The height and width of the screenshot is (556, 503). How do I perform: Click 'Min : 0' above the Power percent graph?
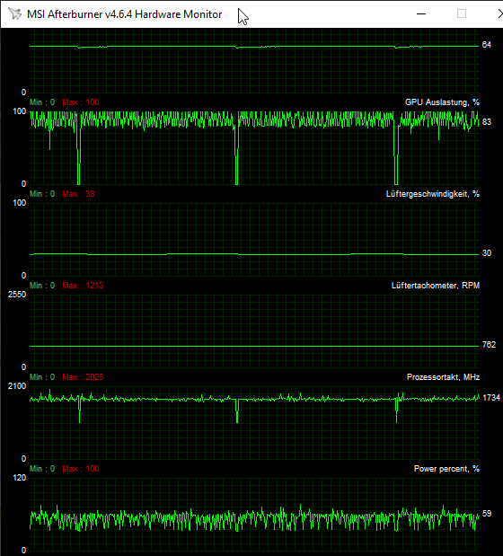click(x=42, y=469)
